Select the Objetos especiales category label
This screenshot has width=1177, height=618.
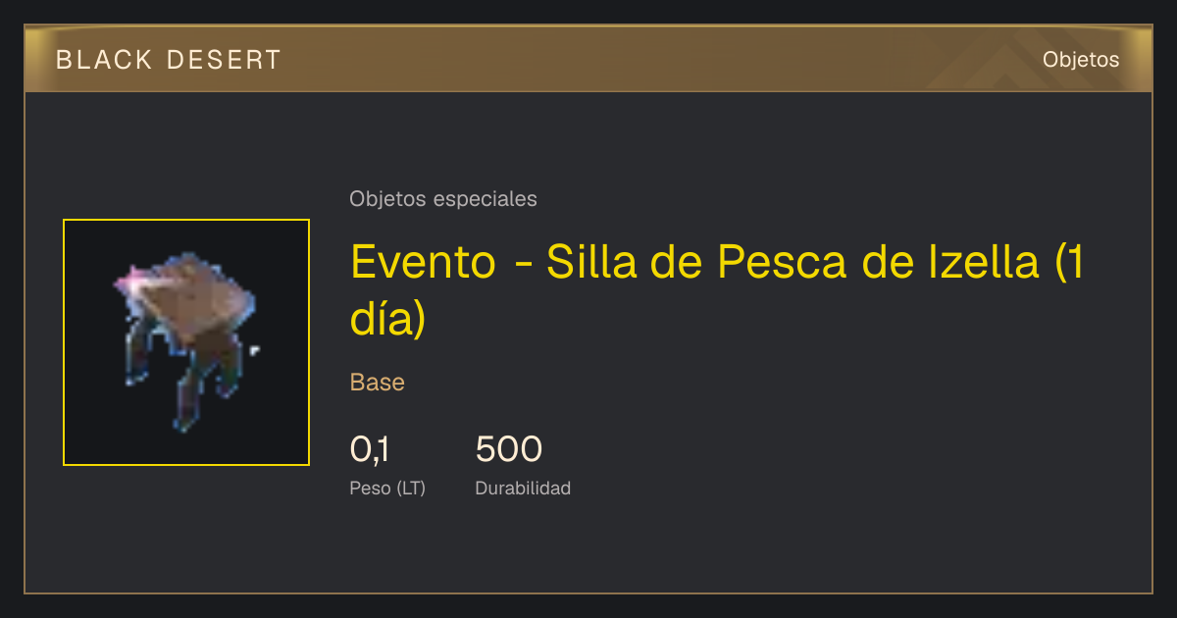tap(443, 199)
